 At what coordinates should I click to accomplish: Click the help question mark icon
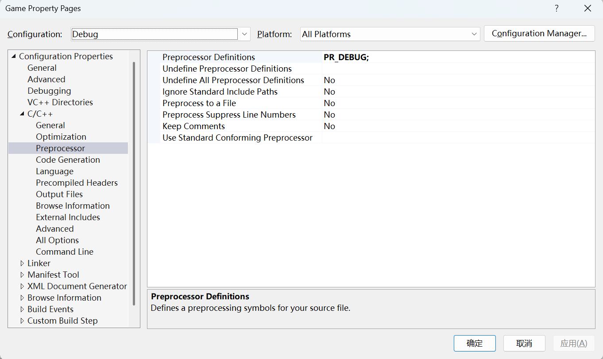557,8
